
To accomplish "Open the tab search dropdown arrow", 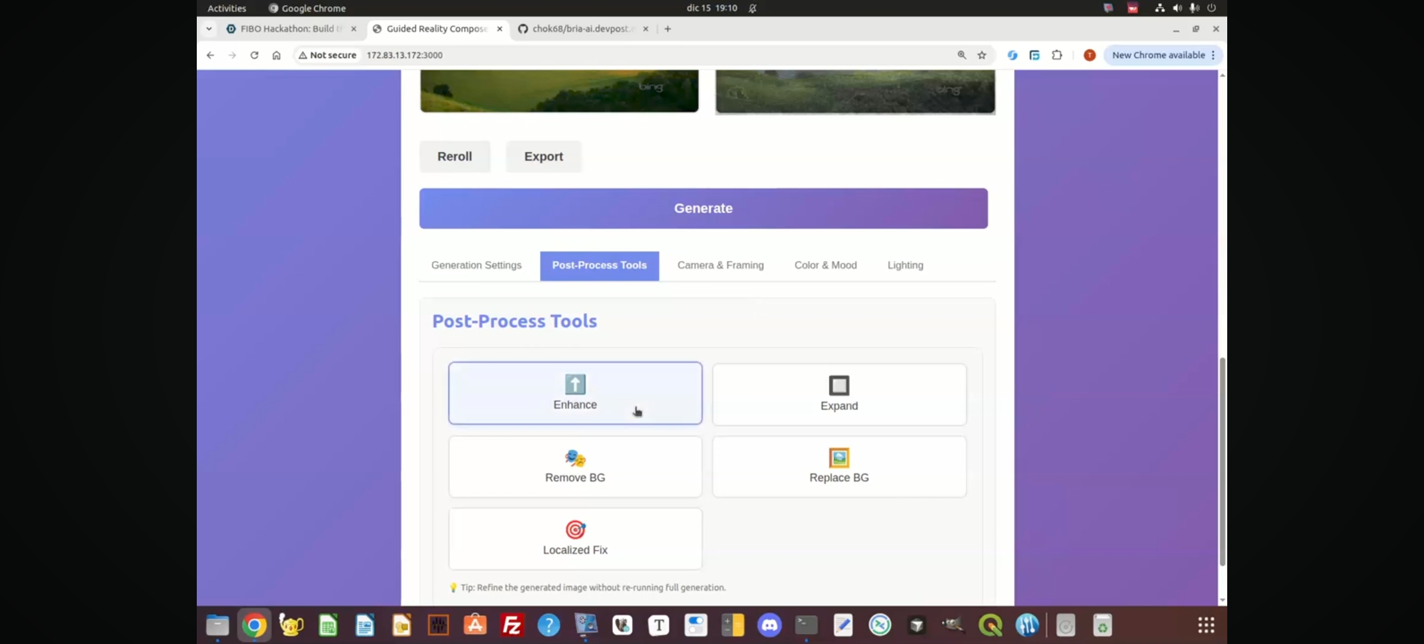I will tap(209, 29).
